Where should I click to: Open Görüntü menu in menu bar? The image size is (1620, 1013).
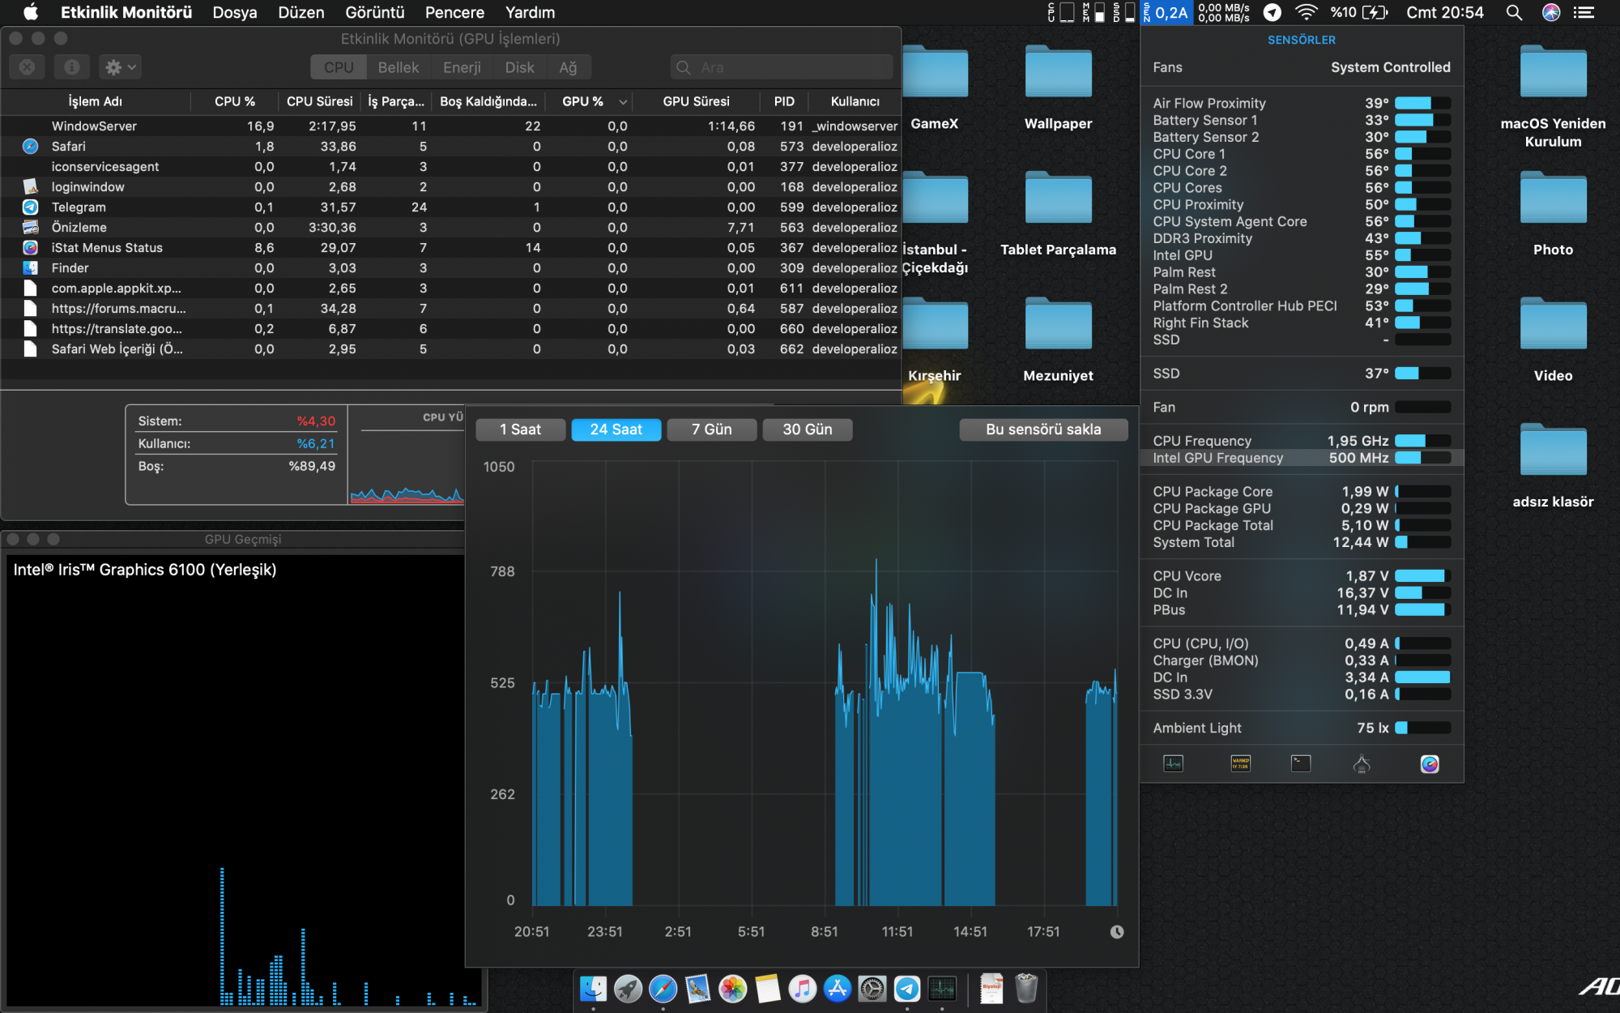tap(374, 12)
